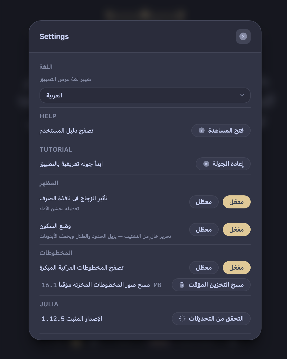This screenshot has width=287, height=359.
Task: Enable مفعّل for تأثير الزجاج glass effect
Action: [236, 202]
